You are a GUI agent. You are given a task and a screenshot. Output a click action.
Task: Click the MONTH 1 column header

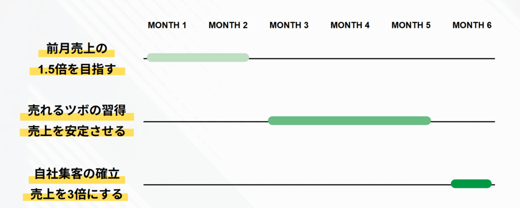167,25
